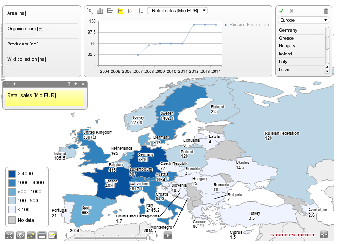Screen dimensions: 337x244
Task: Click the fullscreen arrows icon
Action: [x=9, y=235]
